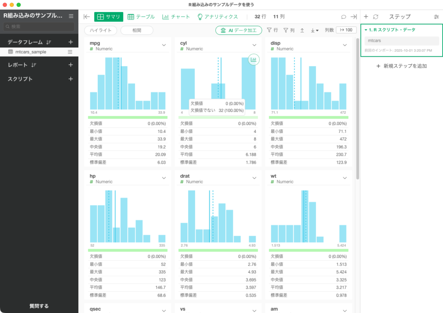Open the download arrow dropdown

(x=315, y=30)
